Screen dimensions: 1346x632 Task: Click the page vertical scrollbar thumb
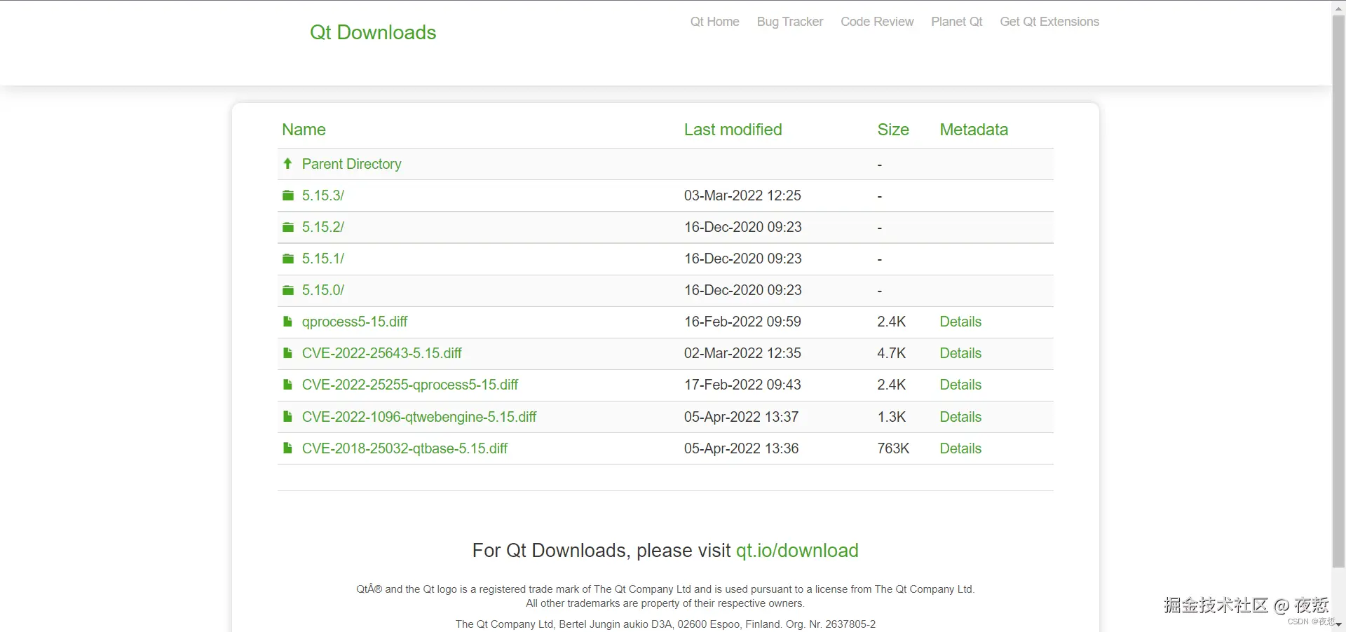(x=1338, y=291)
